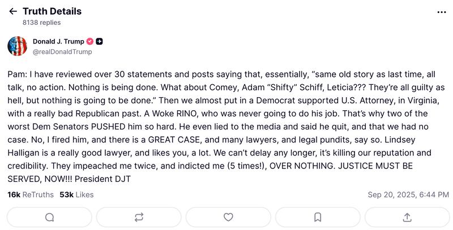The image size is (453, 230).
Task: Go back using the left arrow
Action: 13,11
